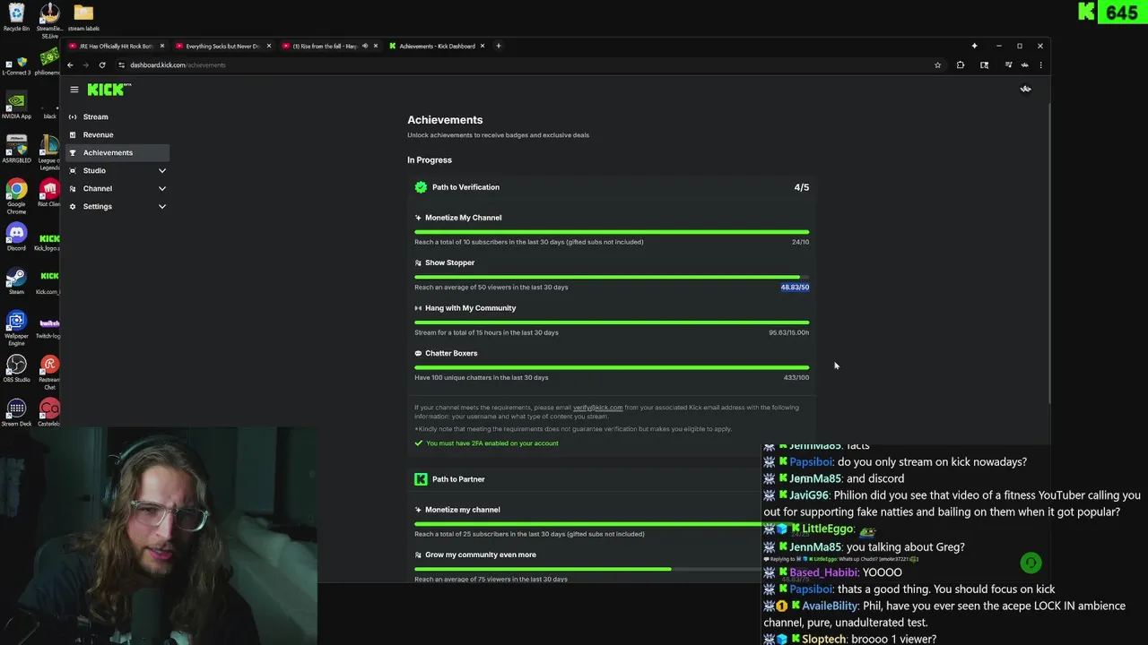Close the Achievements - Kick Dashboard tab

point(483,46)
